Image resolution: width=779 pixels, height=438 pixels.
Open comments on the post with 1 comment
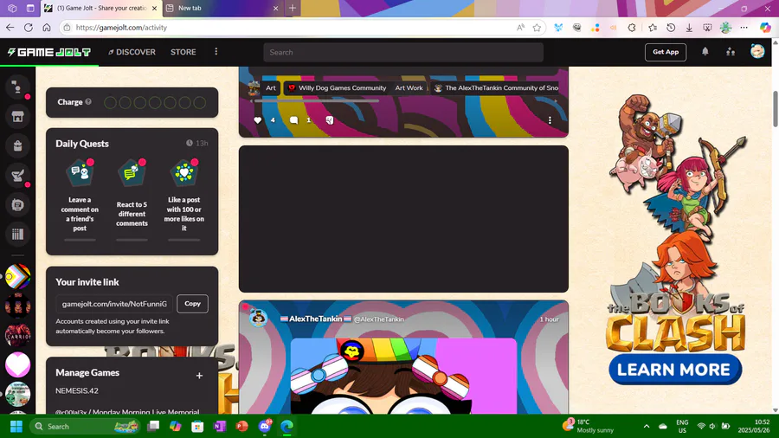click(x=293, y=120)
